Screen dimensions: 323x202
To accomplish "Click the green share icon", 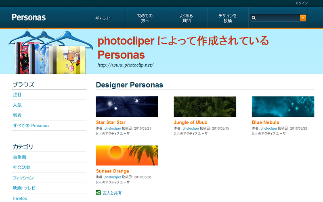I will [98, 193].
